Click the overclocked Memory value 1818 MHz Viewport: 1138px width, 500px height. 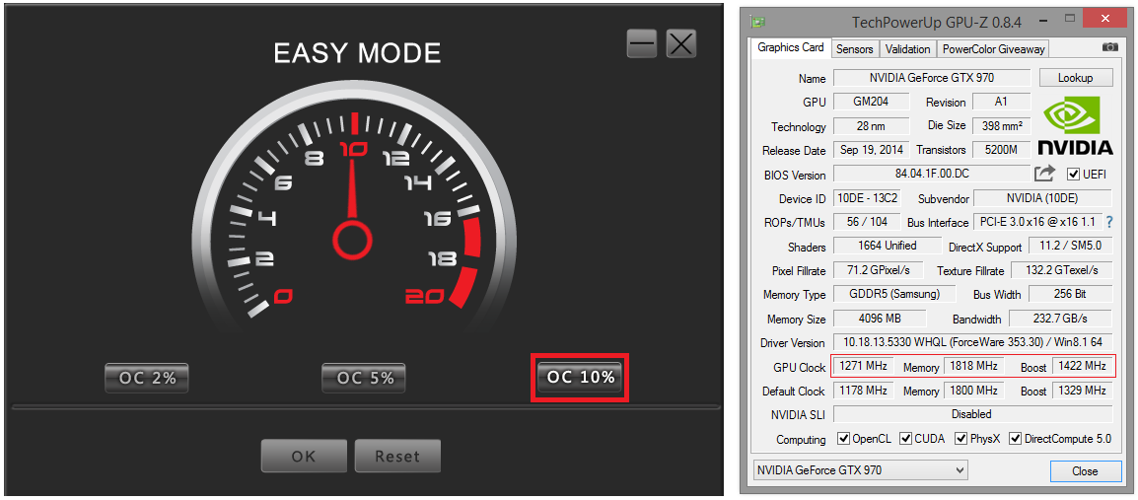pos(973,366)
